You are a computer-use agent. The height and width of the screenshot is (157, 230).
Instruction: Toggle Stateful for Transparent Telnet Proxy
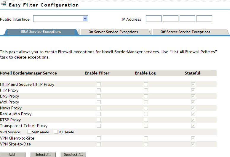point(193,126)
